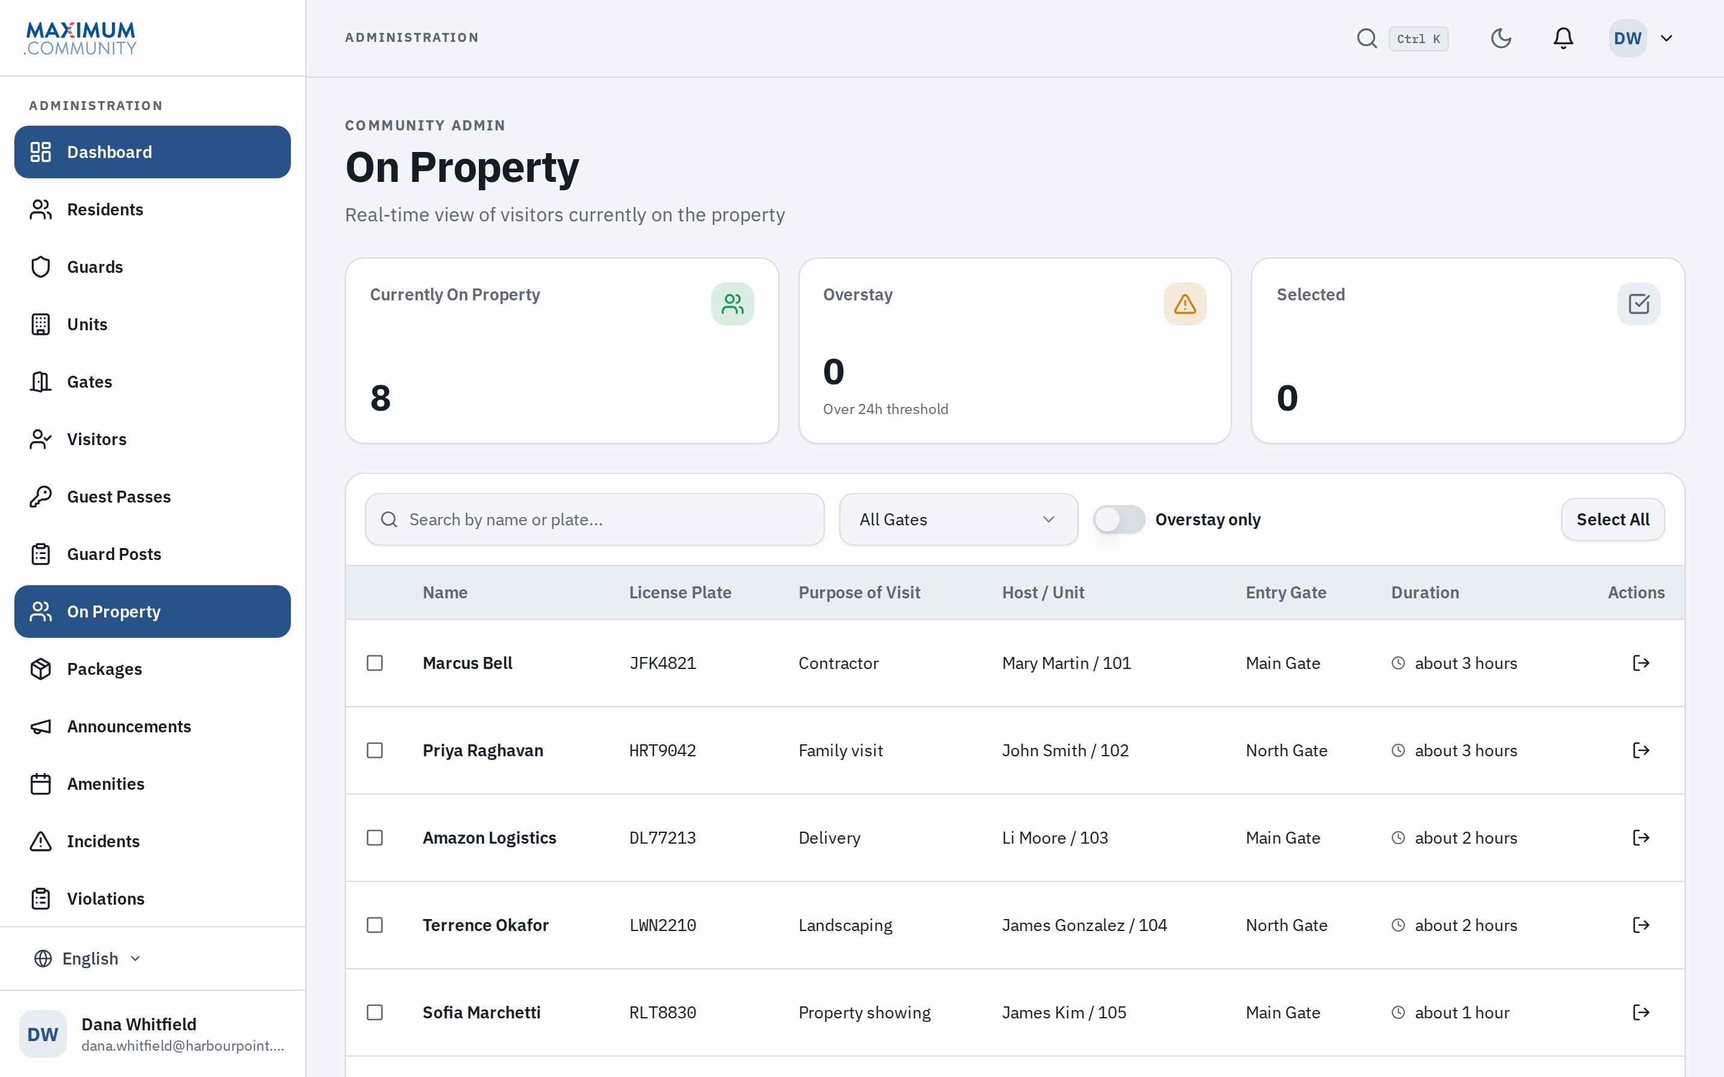Image resolution: width=1724 pixels, height=1077 pixels.
Task: Check the Sofia Marchetti checkbox
Action: (x=375, y=1012)
